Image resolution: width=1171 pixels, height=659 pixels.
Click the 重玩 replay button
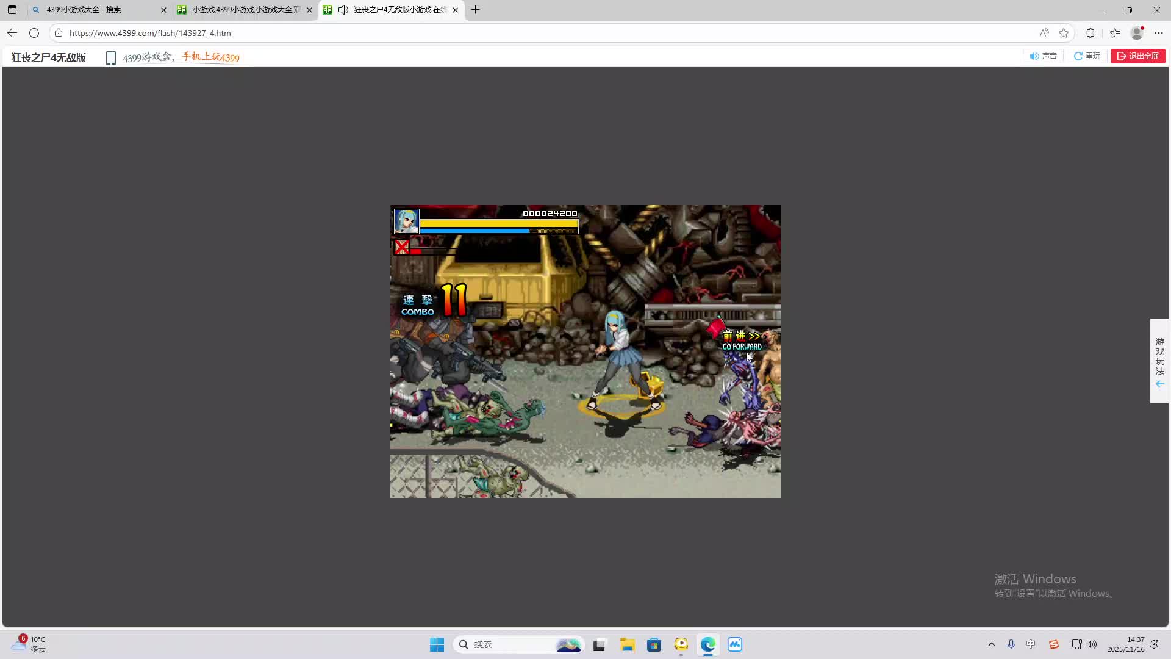click(1087, 56)
